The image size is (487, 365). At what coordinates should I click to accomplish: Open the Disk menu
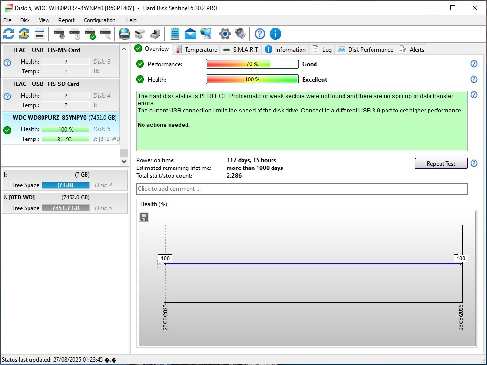coord(25,20)
